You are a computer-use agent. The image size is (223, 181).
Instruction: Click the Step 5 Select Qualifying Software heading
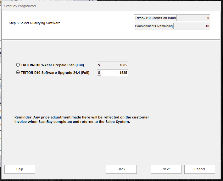point(35,23)
